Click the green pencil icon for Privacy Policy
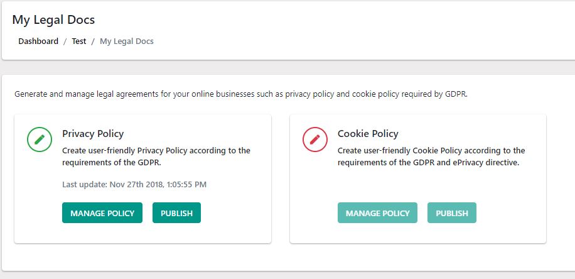Viewport: 575px width, 279px height. tap(40, 139)
